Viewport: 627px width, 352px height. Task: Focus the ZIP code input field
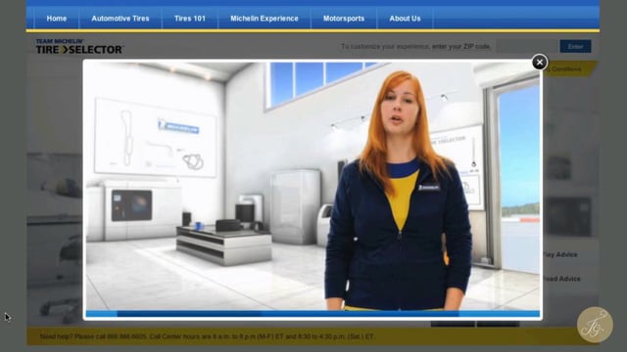pos(527,46)
